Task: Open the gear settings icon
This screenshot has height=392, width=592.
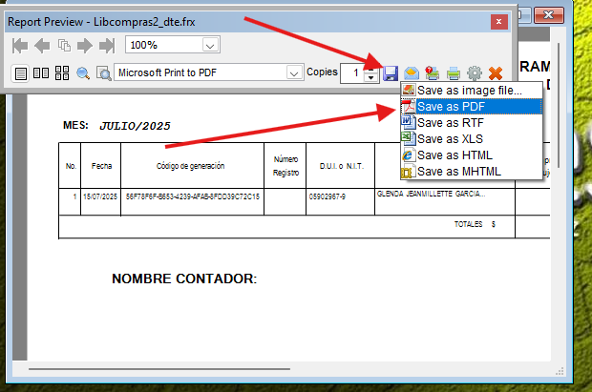Action: click(x=475, y=73)
